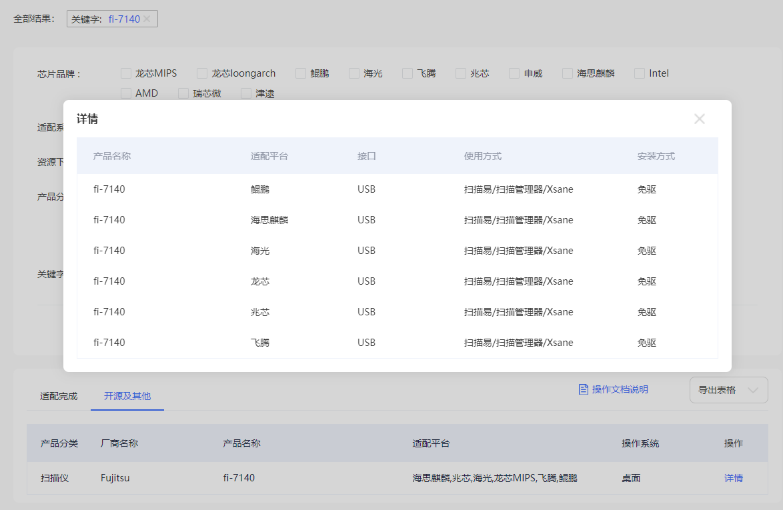Toggle the AMD checkbox
The width and height of the screenshot is (783, 510).
(126, 93)
